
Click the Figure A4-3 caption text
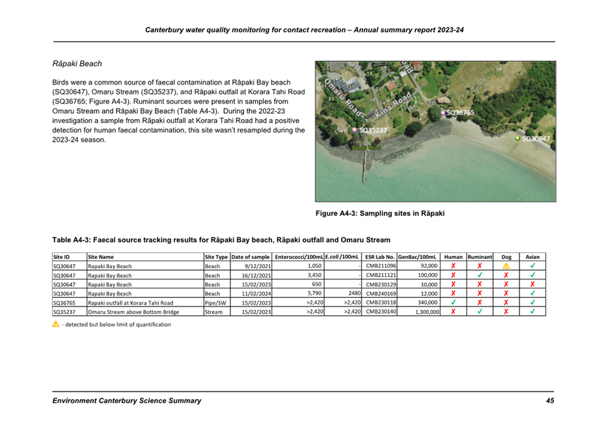coord(380,213)
